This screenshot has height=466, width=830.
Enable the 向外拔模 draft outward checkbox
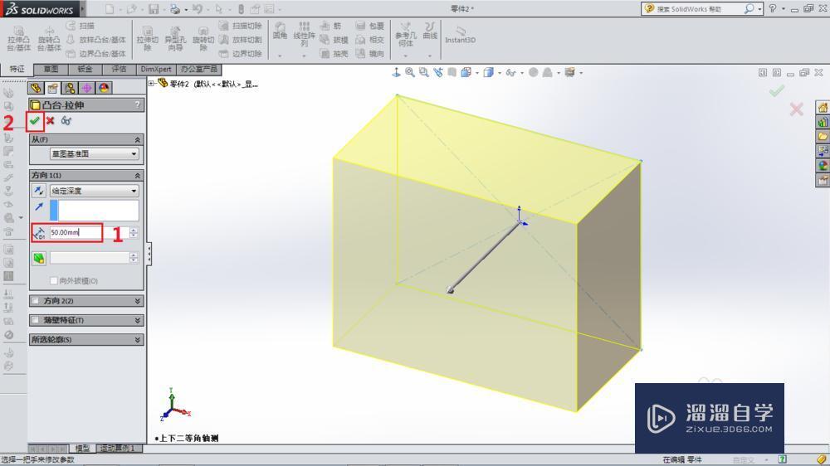pyautogui.click(x=53, y=280)
